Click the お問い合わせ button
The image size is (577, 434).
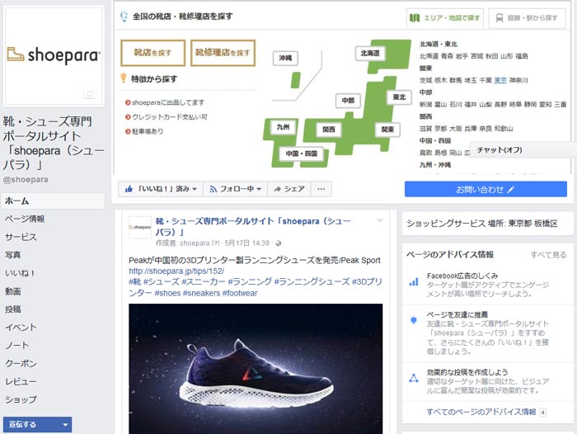click(486, 190)
